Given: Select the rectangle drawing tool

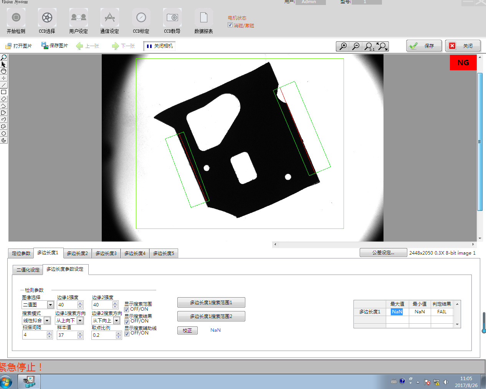Looking at the screenshot, I should (4, 92).
